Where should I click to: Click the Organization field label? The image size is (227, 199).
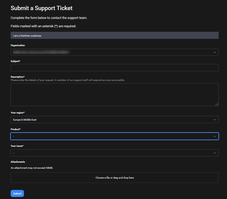18,45
